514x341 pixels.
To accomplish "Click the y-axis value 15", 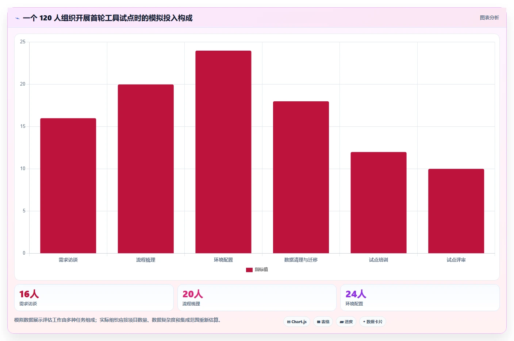I will [x=23, y=126].
